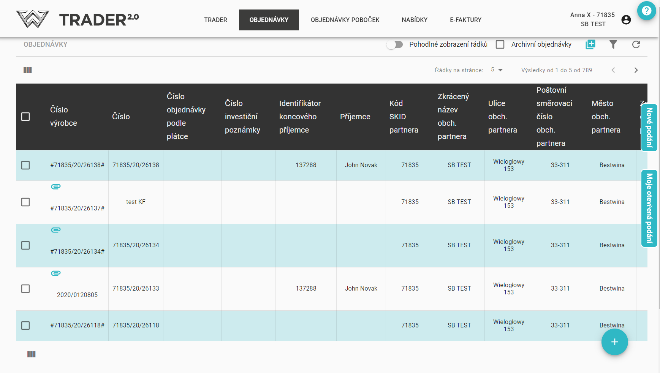This screenshot has width=660, height=373.
Task: Switch to OBJEDNÁVKY POBOČEK tab
Action: (345, 20)
